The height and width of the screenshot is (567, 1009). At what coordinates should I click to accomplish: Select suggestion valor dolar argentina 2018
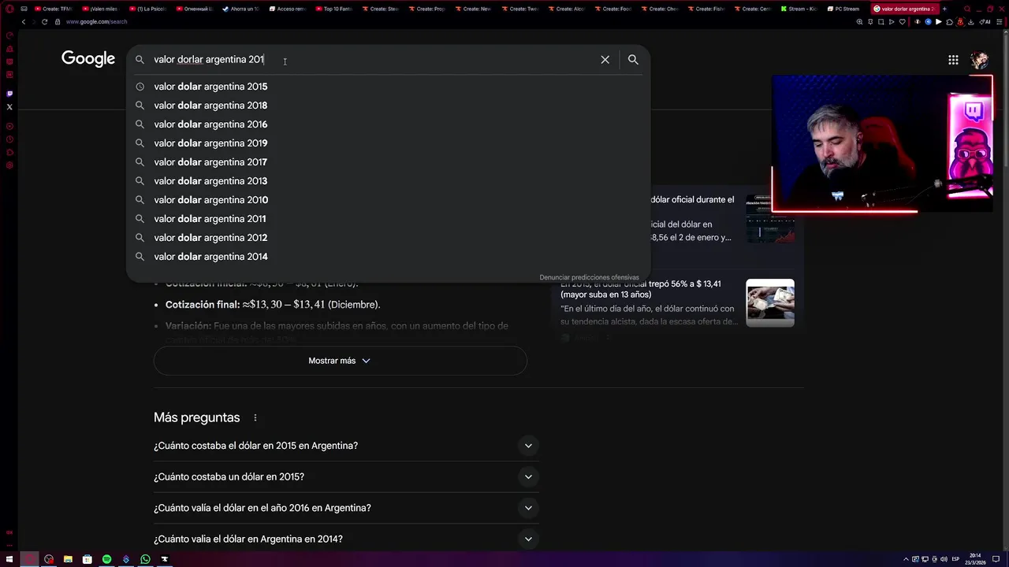[x=388, y=106]
